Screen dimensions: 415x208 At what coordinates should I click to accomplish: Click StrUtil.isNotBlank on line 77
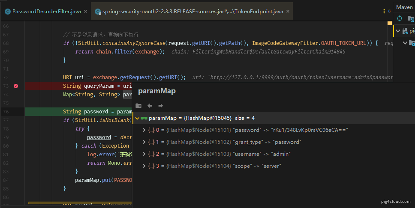tap(102, 120)
